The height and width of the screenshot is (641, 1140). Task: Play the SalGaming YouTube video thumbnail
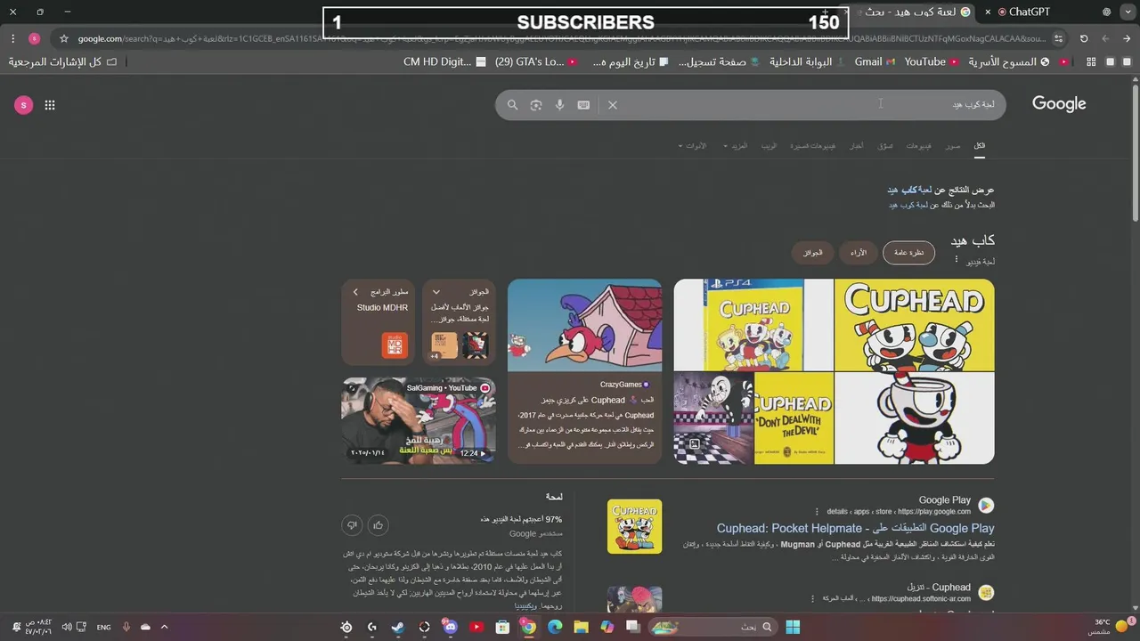point(419,420)
